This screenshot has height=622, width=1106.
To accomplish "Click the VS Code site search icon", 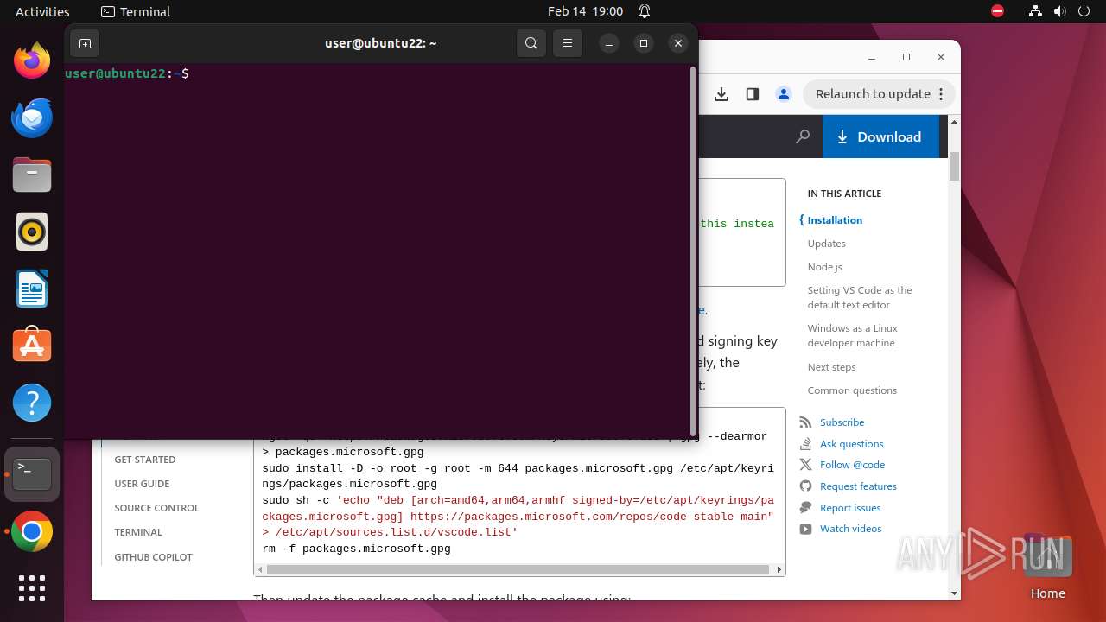I will coord(803,136).
